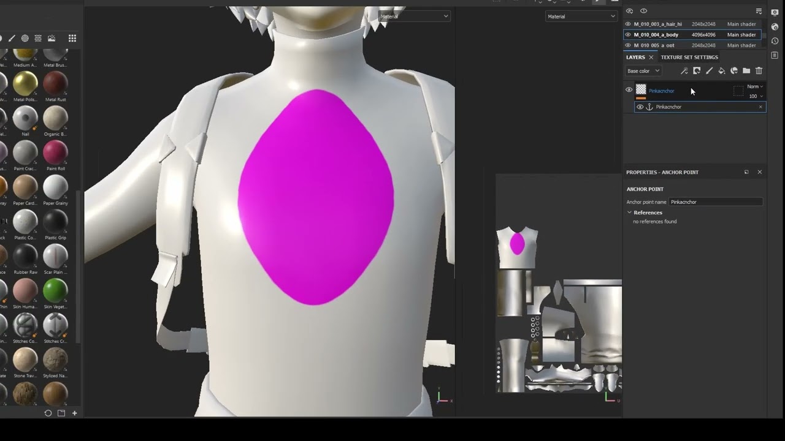Open left viewport Material dropdown

[x=415, y=17]
